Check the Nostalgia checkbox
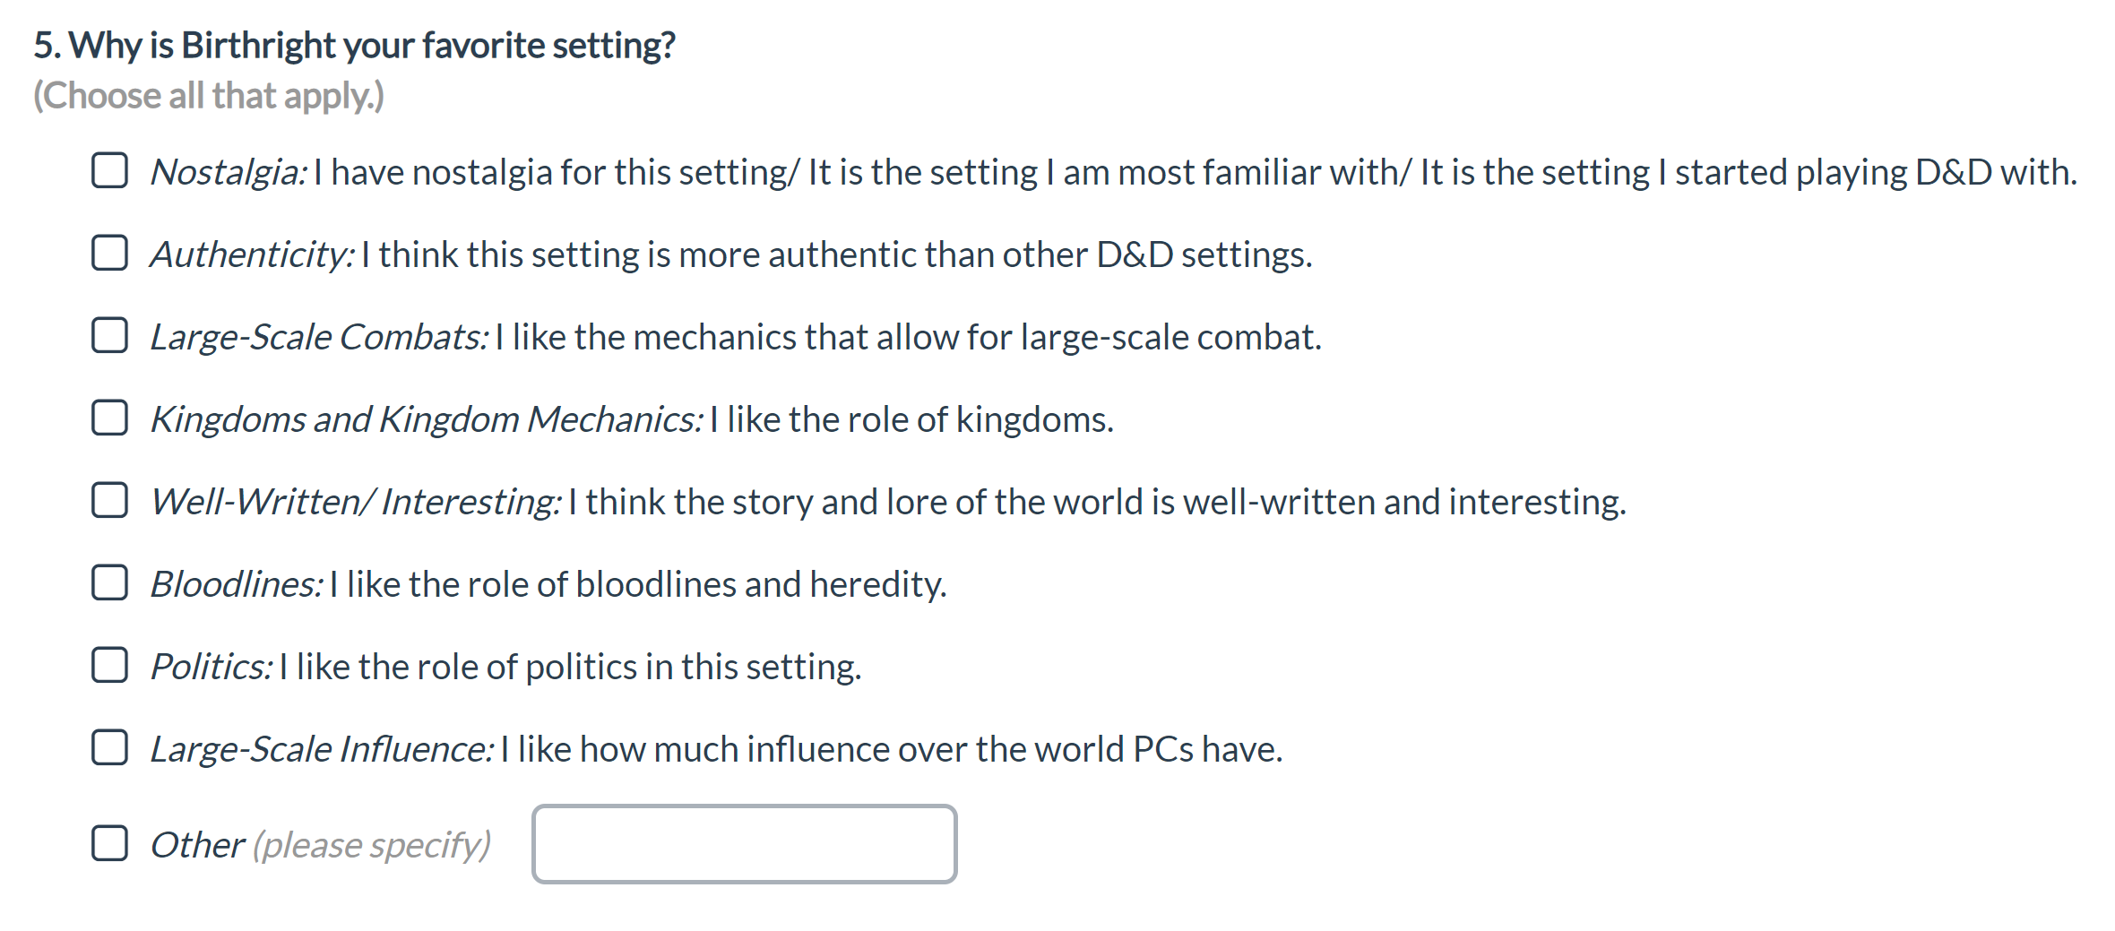The width and height of the screenshot is (2115, 931). pyautogui.click(x=109, y=170)
